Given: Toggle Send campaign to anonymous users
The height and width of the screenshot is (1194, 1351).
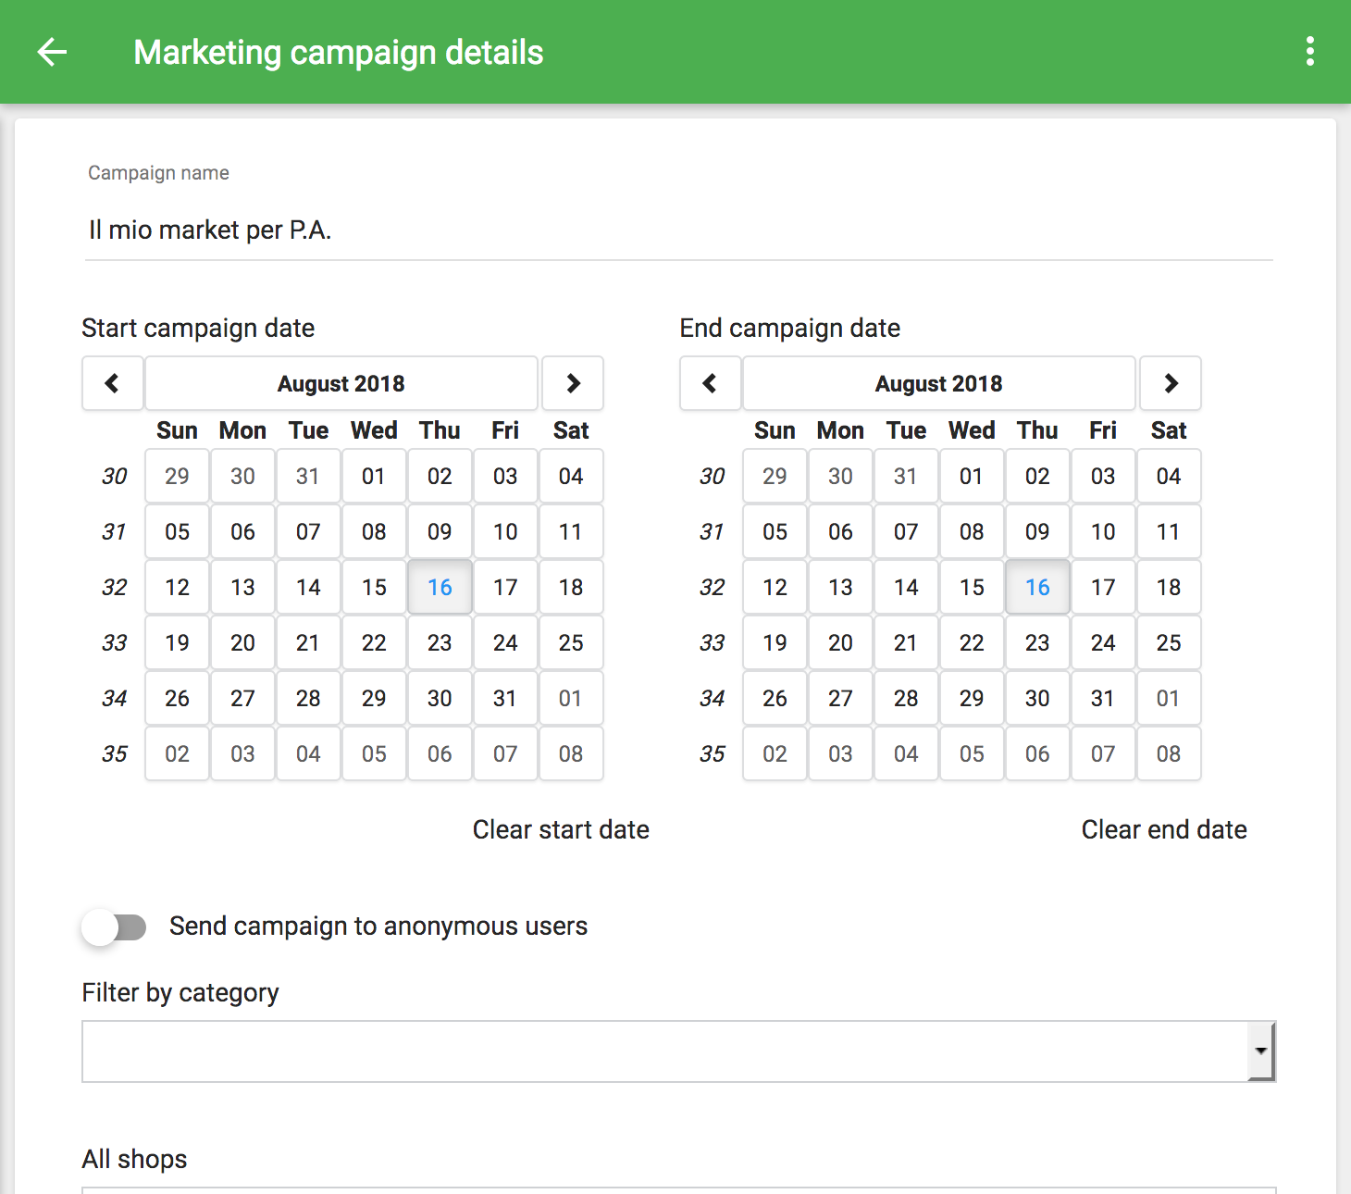Looking at the screenshot, I should coord(114,927).
